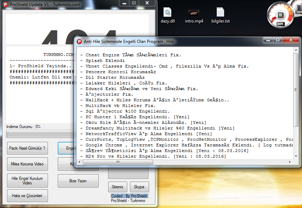The width and height of the screenshot is (302, 208).
Task: Click the ProShield - Turkmmo label
Action: coord(128,201)
